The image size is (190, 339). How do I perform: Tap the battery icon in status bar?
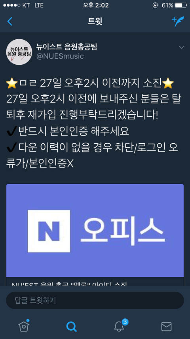181,5
